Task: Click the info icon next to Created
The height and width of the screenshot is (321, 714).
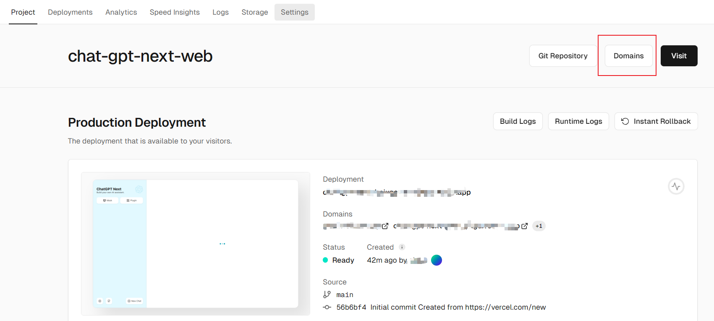Action: click(402, 247)
